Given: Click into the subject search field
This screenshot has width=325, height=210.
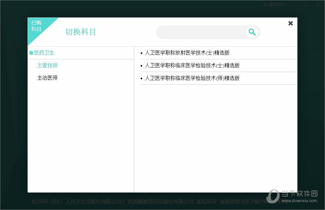Looking at the screenshot, I should (x=201, y=32).
